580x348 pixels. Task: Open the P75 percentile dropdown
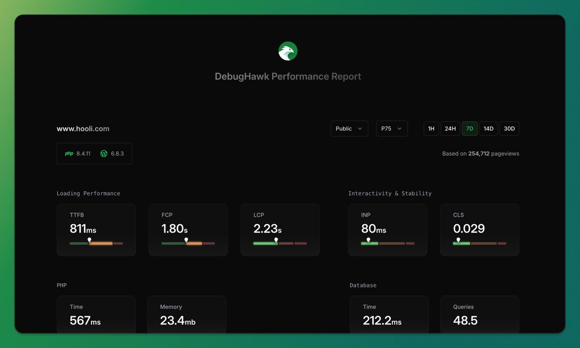[x=391, y=129]
